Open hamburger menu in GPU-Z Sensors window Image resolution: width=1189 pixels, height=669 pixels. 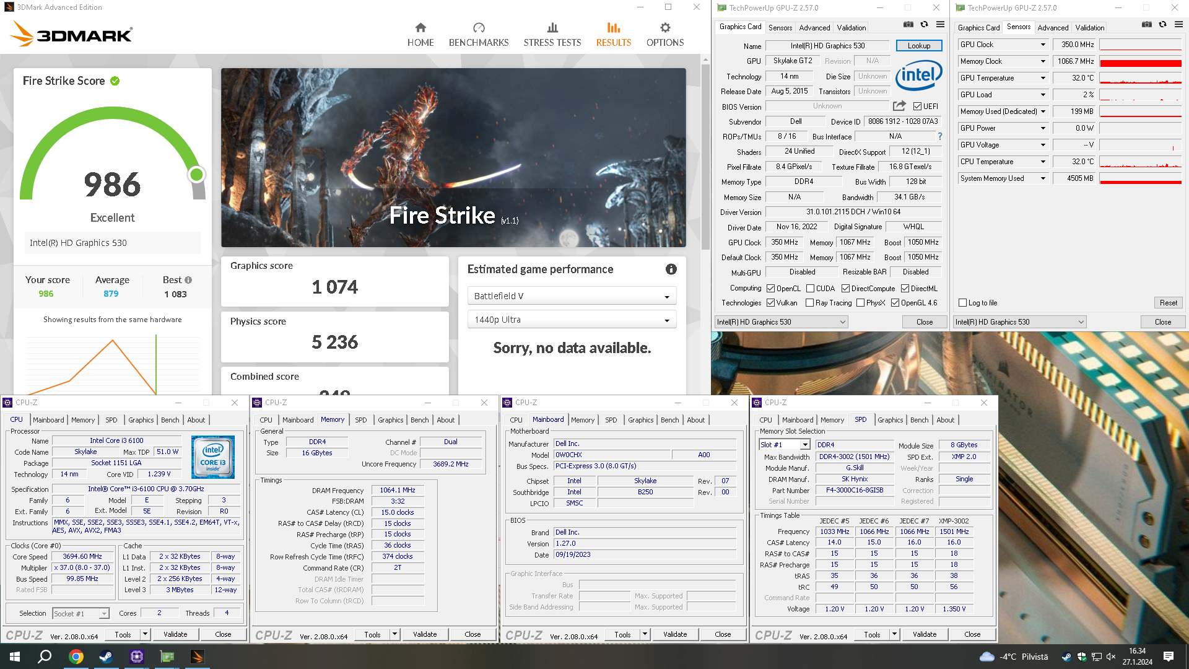click(1178, 25)
